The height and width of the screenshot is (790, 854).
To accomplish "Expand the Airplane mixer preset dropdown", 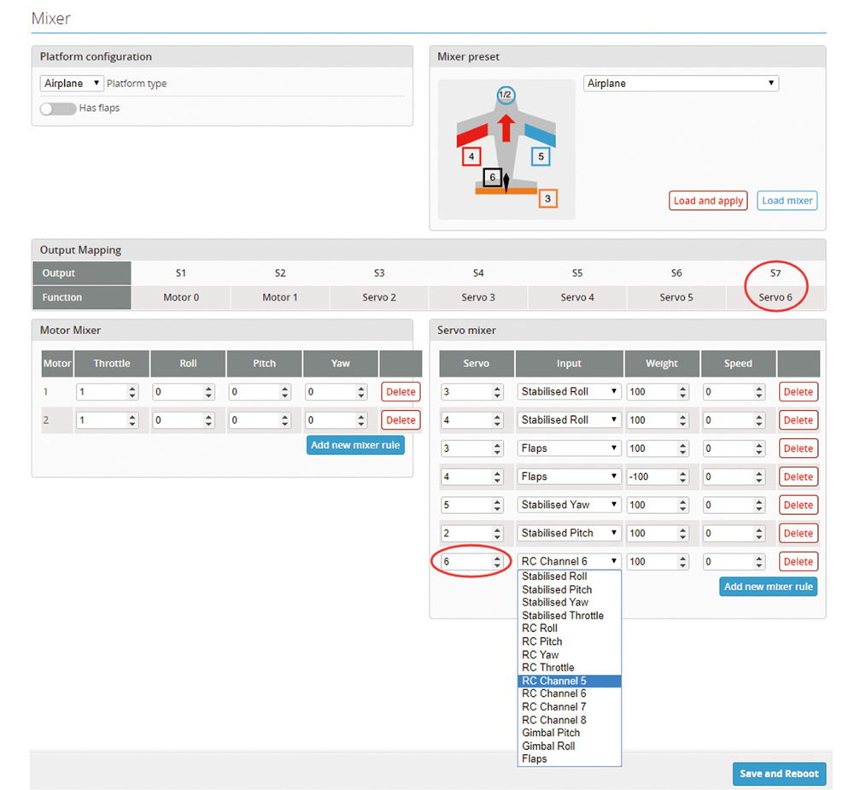I will click(681, 84).
